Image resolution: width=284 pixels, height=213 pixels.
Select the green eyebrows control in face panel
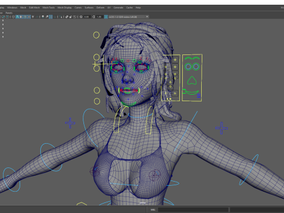tap(192, 58)
